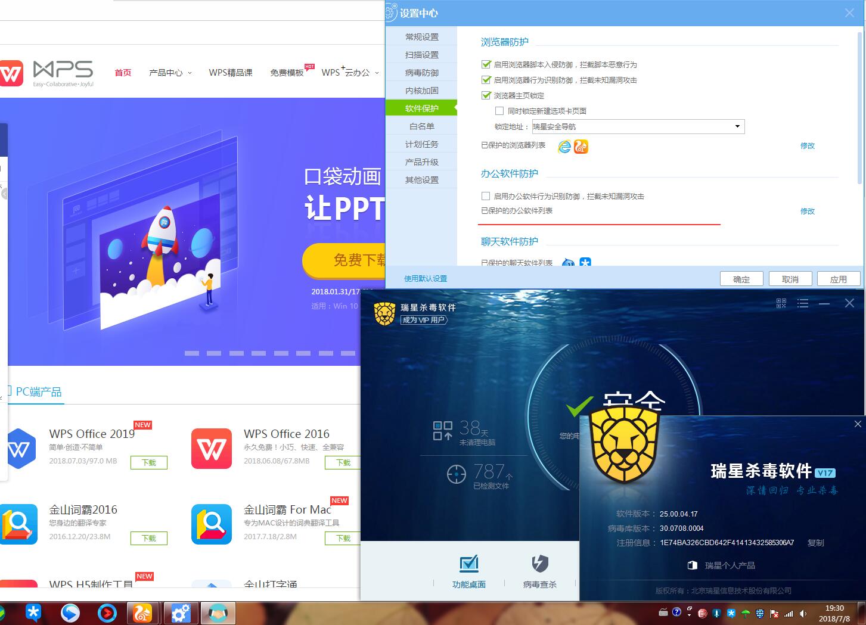Screen dimensions: 866x625
Task: Click 下载 button for 金山词霸 For Mac
Action: pos(343,538)
